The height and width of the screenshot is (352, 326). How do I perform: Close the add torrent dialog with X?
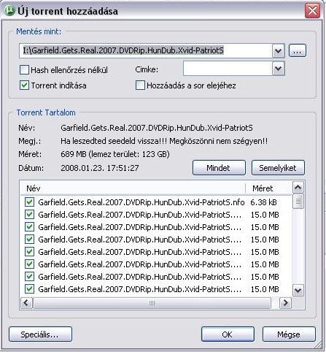click(312, 11)
